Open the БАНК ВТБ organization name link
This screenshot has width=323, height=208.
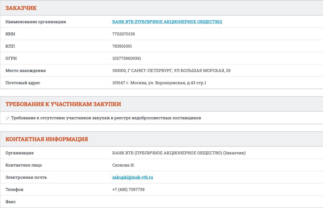(x=167, y=22)
